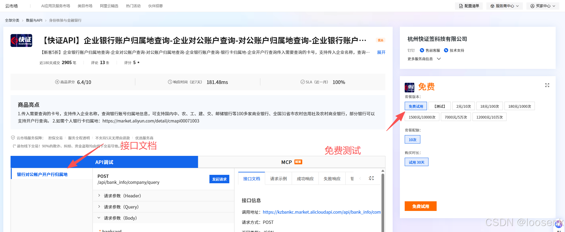Click the 发起请求 button
The image size is (565, 232).
219,179
